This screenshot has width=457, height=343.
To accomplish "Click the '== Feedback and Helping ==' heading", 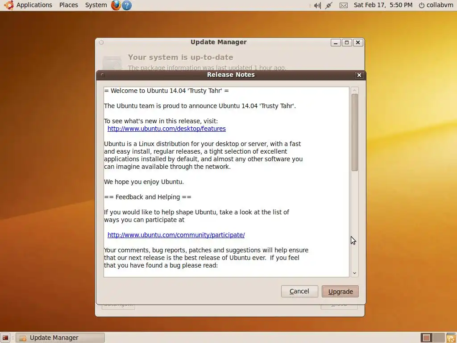I will pyautogui.click(x=148, y=197).
